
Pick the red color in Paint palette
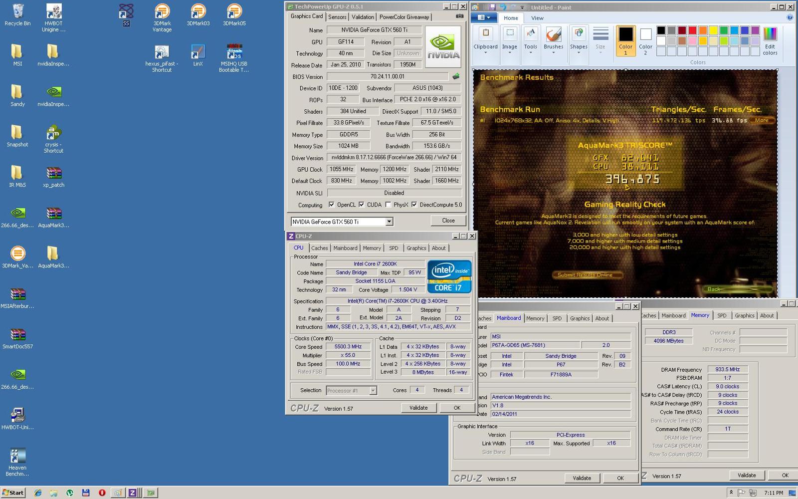(x=692, y=30)
